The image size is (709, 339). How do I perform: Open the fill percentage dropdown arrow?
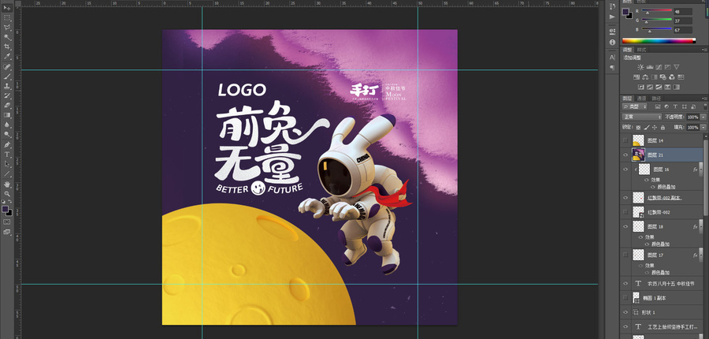pyautogui.click(x=703, y=128)
